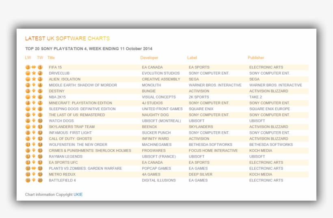
Task: Click the no-change arrows icon for PLANTS VS ZOMBIES
Action: click(34, 168)
